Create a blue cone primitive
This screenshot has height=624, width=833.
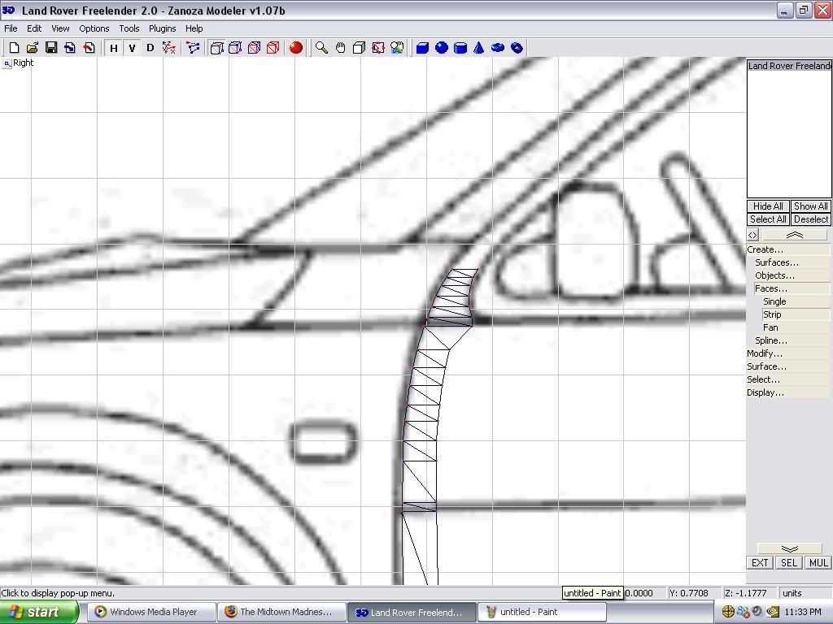[479, 48]
